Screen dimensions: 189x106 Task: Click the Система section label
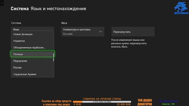(x=16, y=23)
